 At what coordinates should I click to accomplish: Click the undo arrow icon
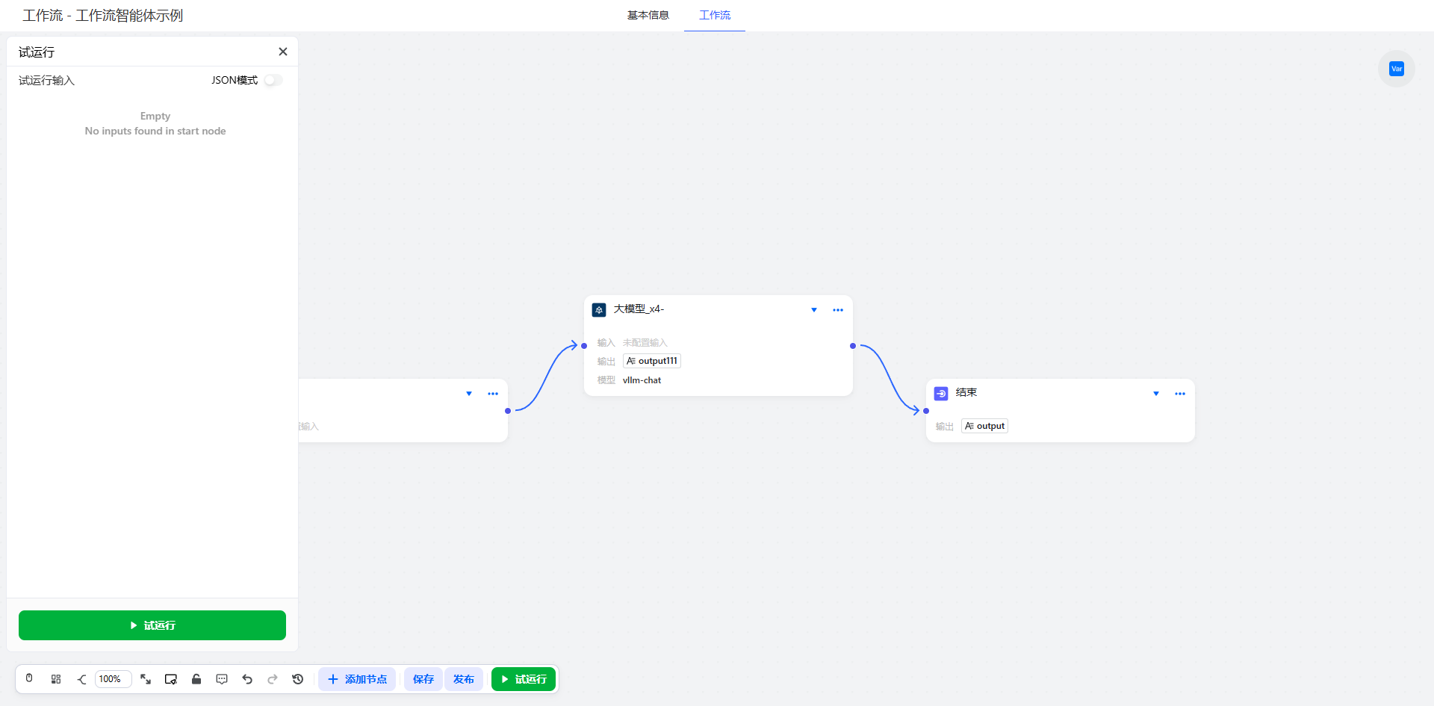(x=247, y=679)
